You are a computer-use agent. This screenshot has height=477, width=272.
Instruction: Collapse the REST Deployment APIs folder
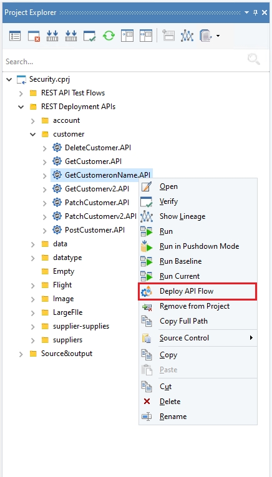tap(21, 107)
